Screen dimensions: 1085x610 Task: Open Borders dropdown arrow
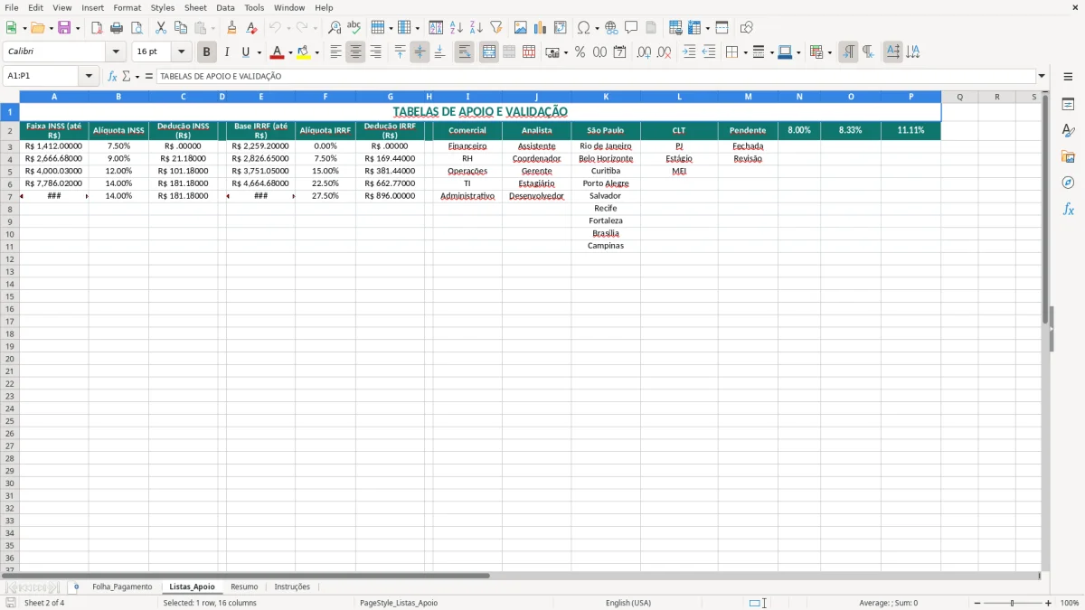pyautogui.click(x=745, y=52)
